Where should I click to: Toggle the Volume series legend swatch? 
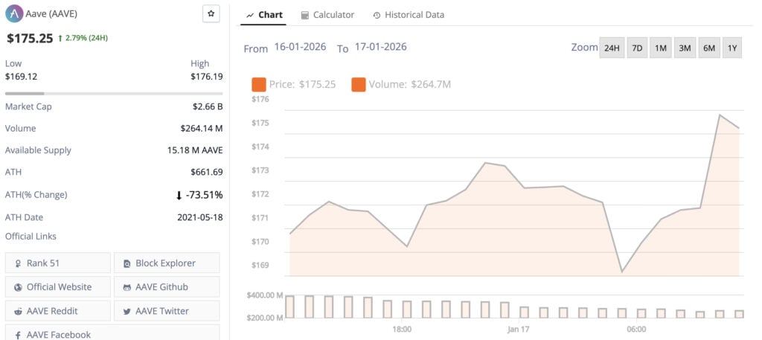(x=359, y=84)
